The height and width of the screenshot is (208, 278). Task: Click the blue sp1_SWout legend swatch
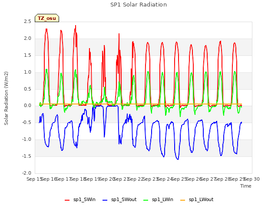point(105,200)
